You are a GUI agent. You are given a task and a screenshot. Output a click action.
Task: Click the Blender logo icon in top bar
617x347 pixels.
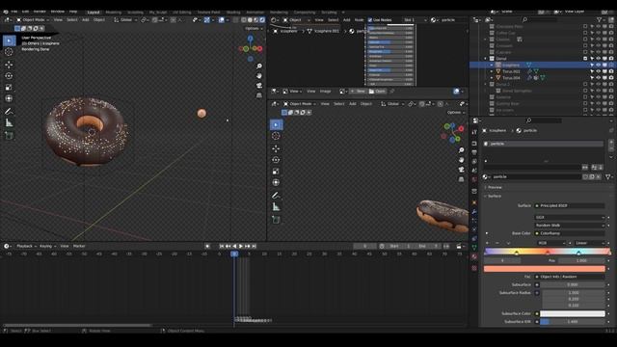click(x=5, y=12)
